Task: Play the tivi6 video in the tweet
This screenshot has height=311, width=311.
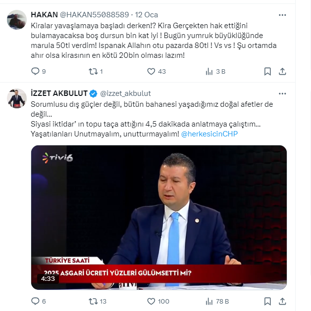Action: coord(159,218)
